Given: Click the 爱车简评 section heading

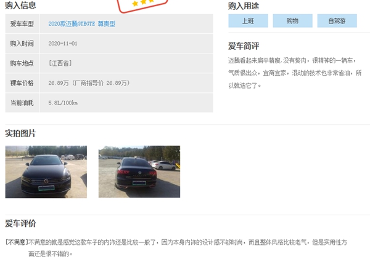Looking at the screenshot, I should tap(244, 46).
